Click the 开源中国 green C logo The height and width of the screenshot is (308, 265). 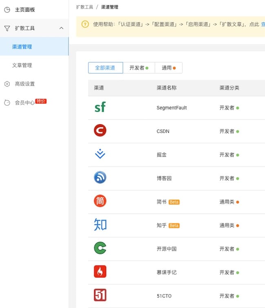[x=100, y=248]
